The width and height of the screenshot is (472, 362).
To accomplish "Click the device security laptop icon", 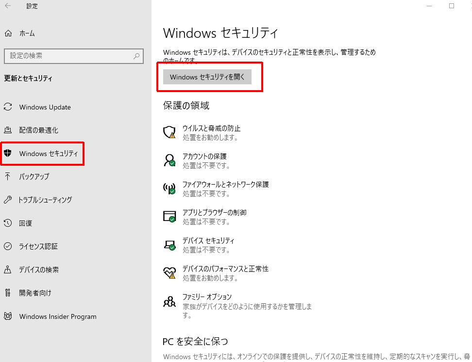I will pyautogui.click(x=169, y=245).
